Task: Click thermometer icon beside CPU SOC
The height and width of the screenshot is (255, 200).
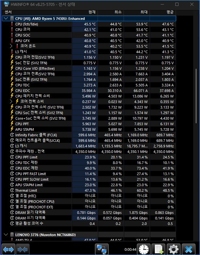Action: pyautogui.click(x=12, y=35)
